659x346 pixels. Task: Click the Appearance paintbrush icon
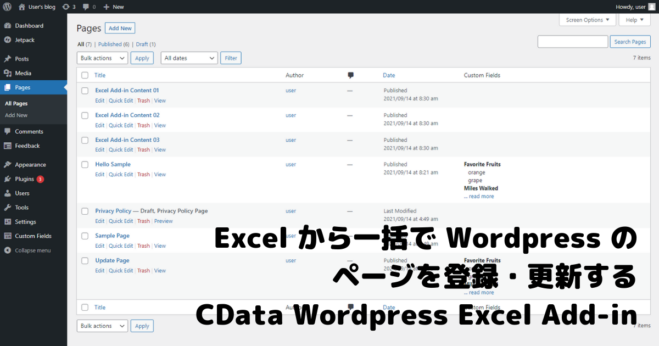7,164
